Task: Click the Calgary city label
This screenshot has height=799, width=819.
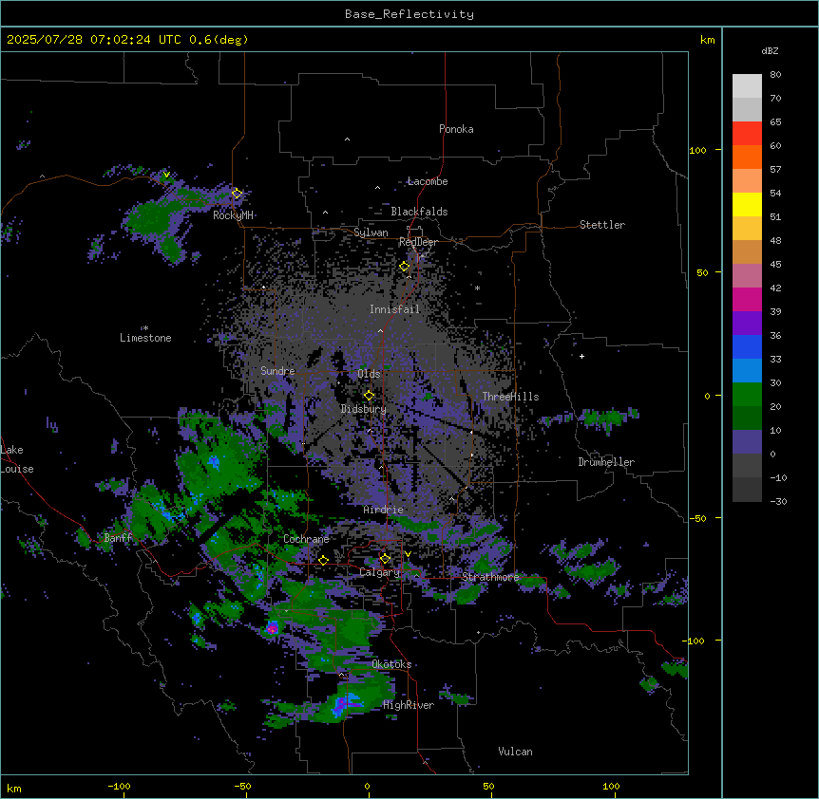Action: (x=379, y=572)
